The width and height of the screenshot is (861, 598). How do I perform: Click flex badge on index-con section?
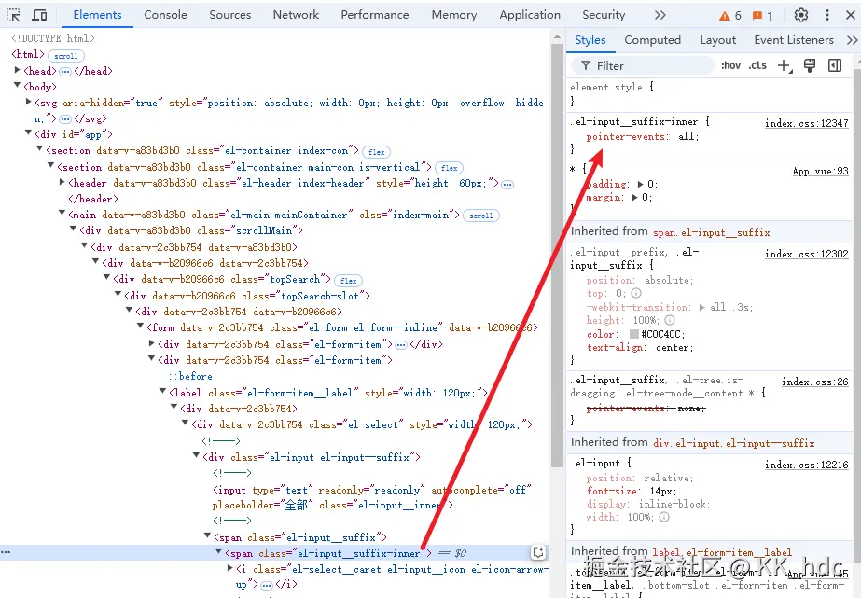(376, 151)
